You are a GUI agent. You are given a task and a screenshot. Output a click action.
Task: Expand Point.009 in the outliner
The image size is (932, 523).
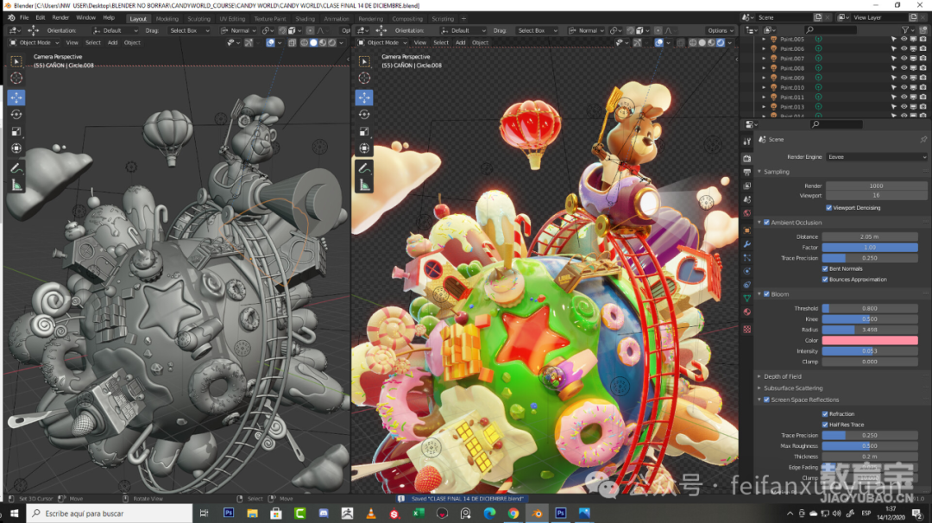coord(764,78)
